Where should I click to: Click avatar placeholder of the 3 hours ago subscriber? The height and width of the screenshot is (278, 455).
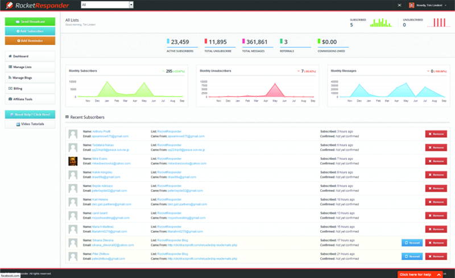click(73, 134)
